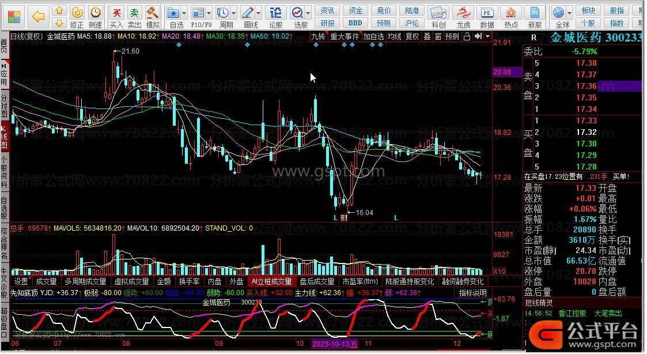Toggle 预测 in the chart toolbar
This screenshot has height=354, width=647.
[x=452, y=36]
